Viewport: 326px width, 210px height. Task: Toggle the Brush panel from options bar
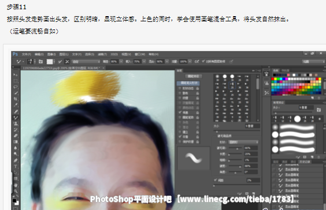point(40,62)
